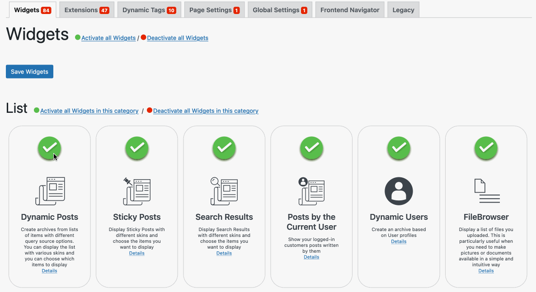This screenshot has height=292, width=536.
Task: Click red dot beside Deactivate all Widgets in category
Action: tap(150, 110)
